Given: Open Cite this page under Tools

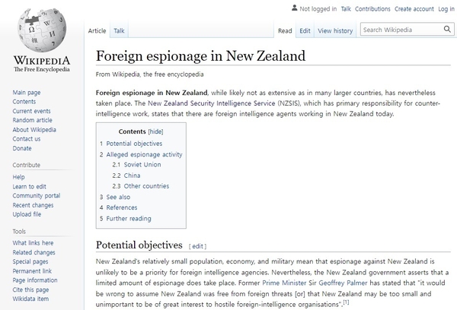Looking at the screenshot, I should click(31, 289).
